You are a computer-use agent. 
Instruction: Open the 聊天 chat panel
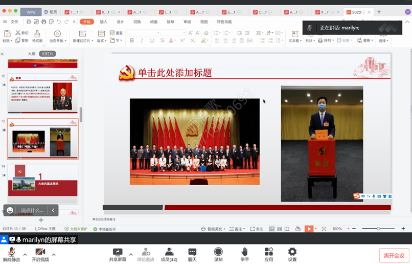tap(192, 252)
